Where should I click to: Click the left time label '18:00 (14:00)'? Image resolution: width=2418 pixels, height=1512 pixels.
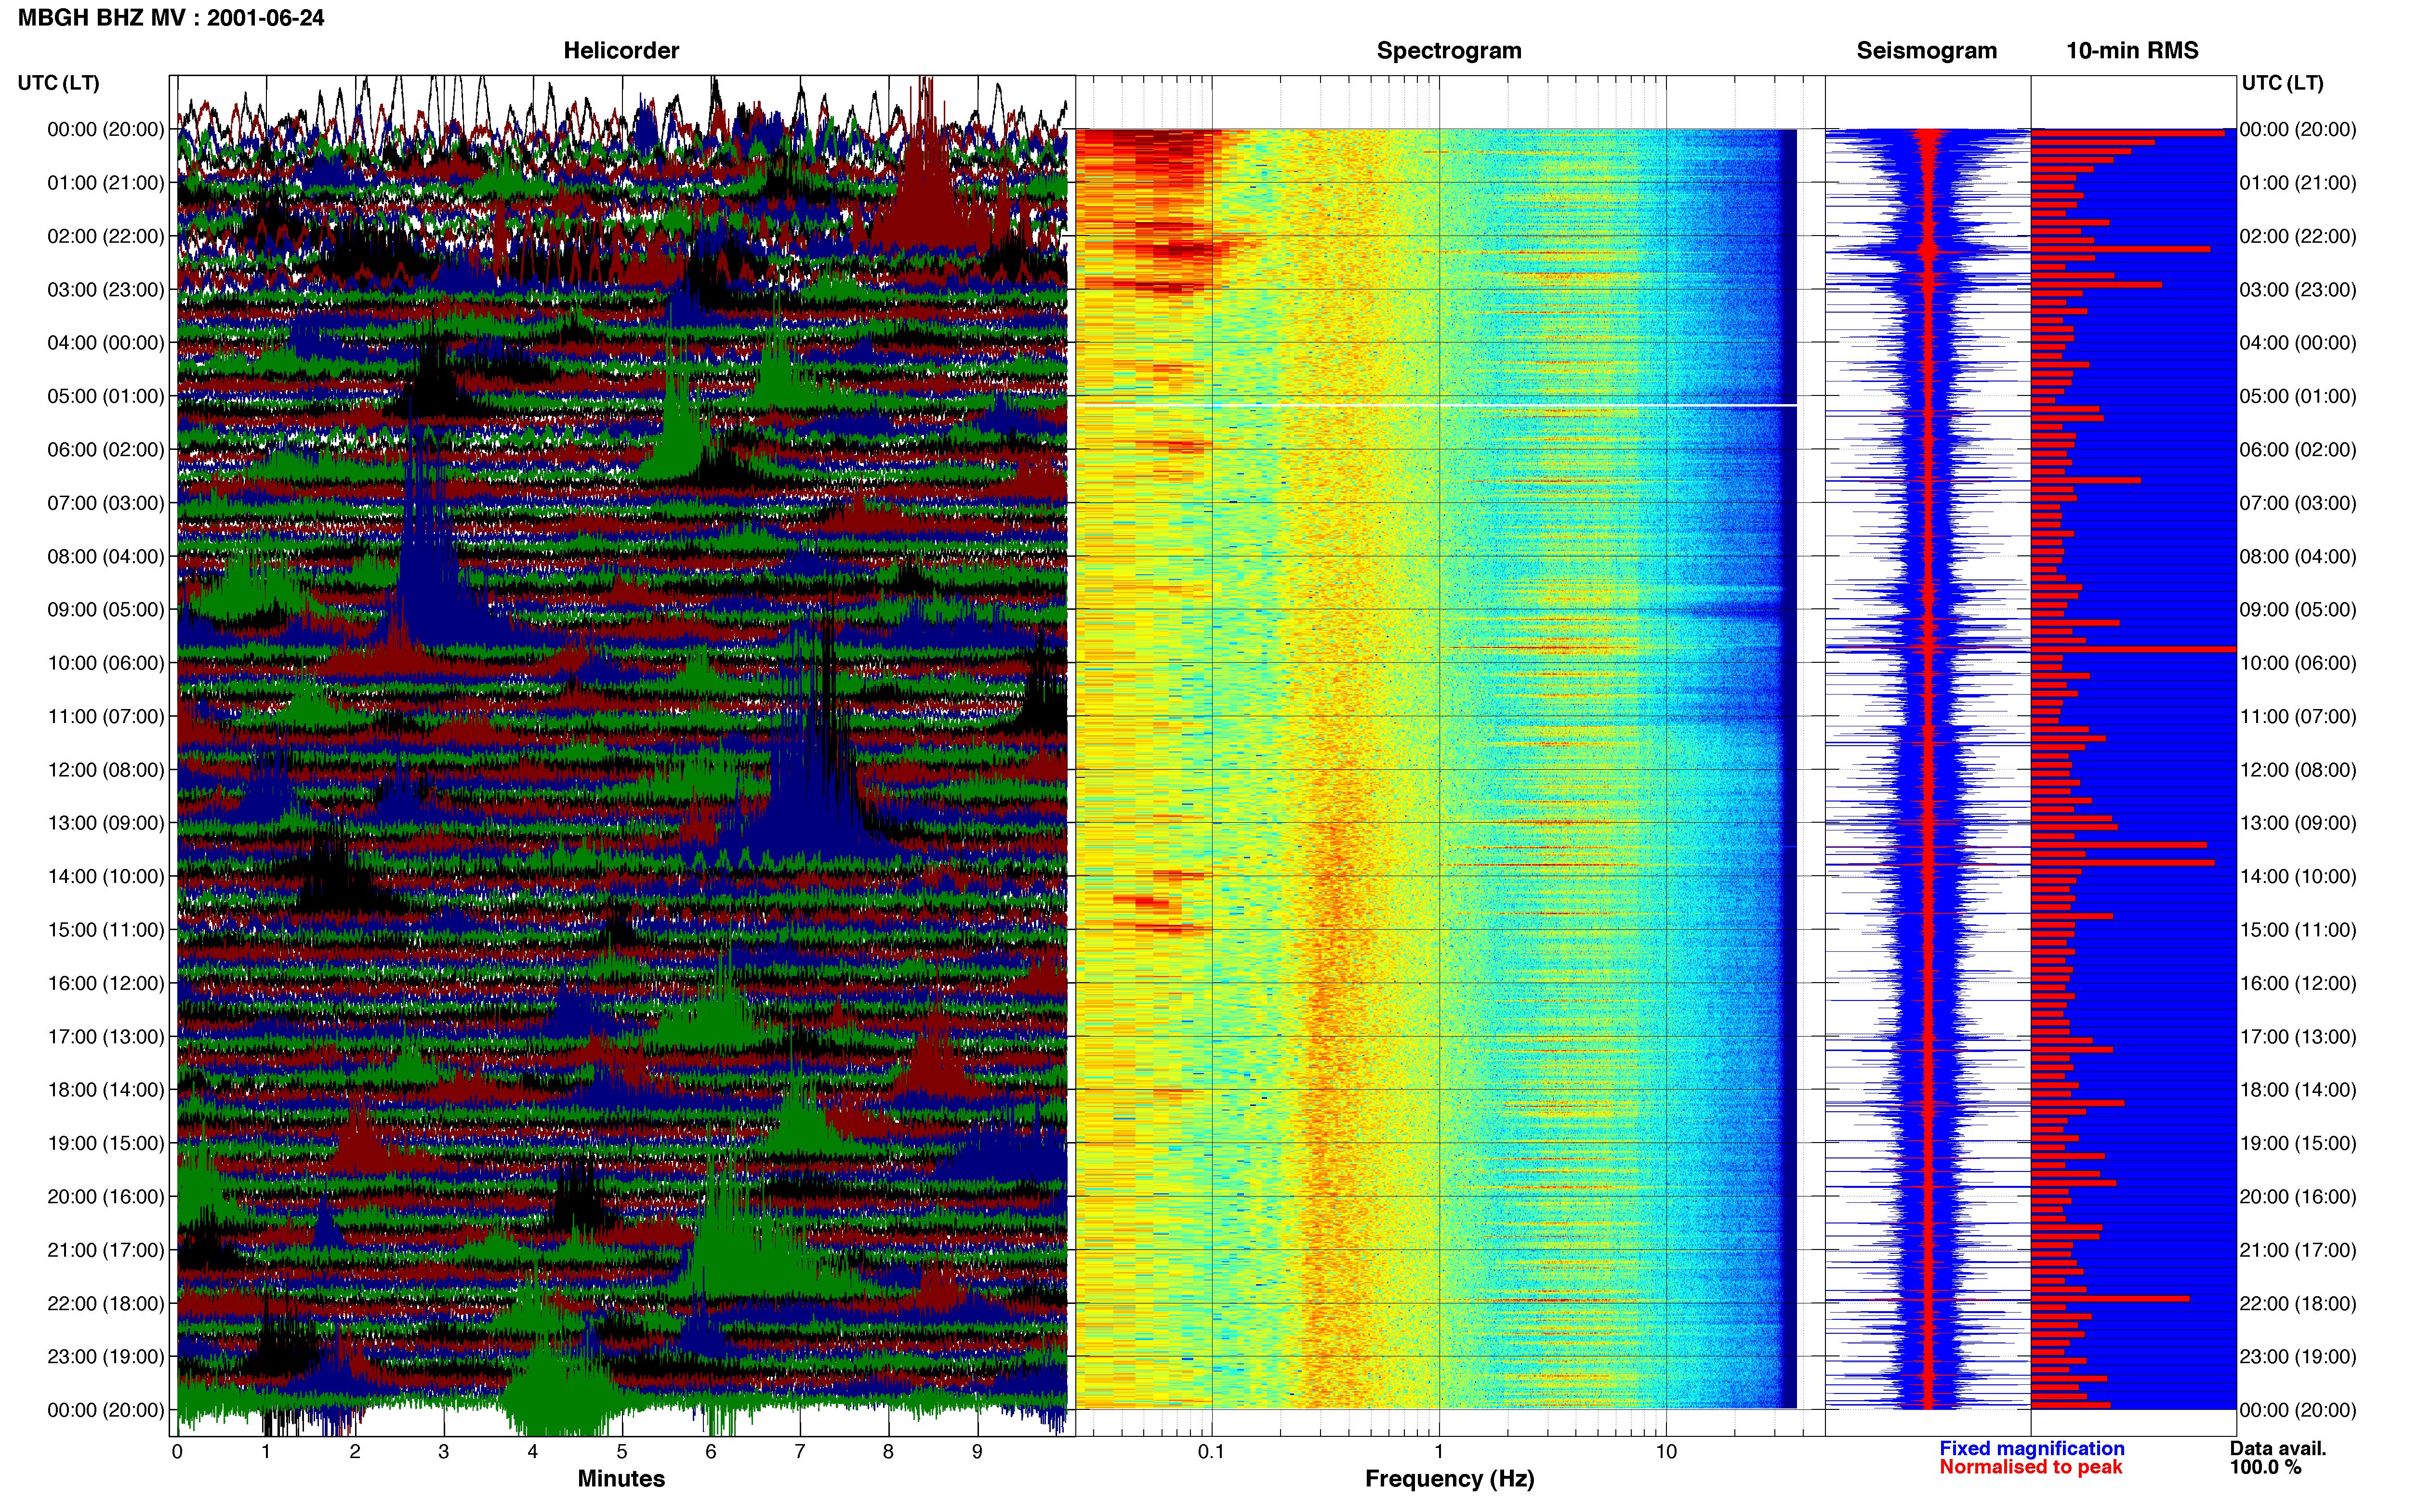(x=106, y=1090)
